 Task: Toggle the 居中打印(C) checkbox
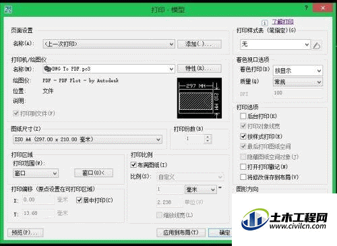79,199
